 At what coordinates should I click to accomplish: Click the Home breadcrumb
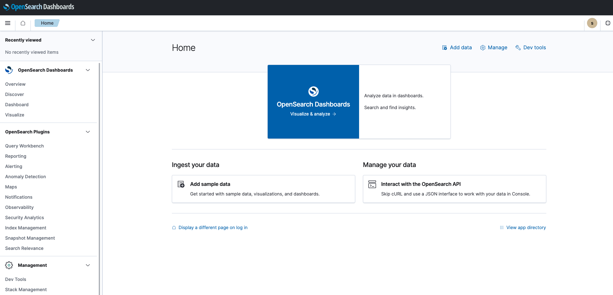pos(47,23)
